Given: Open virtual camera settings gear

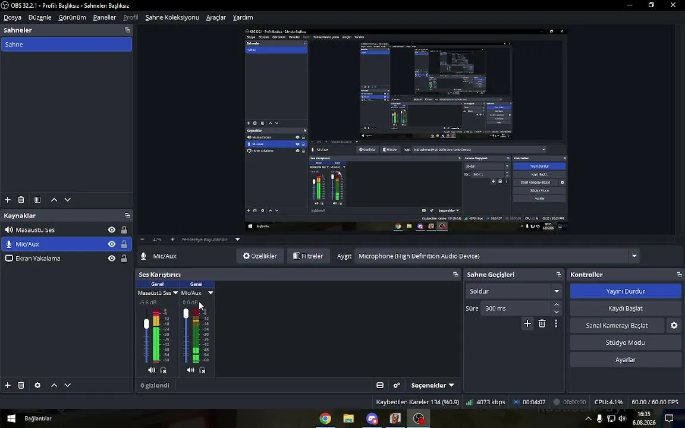Looking at the screenshot, I should [x=674, y=325].
